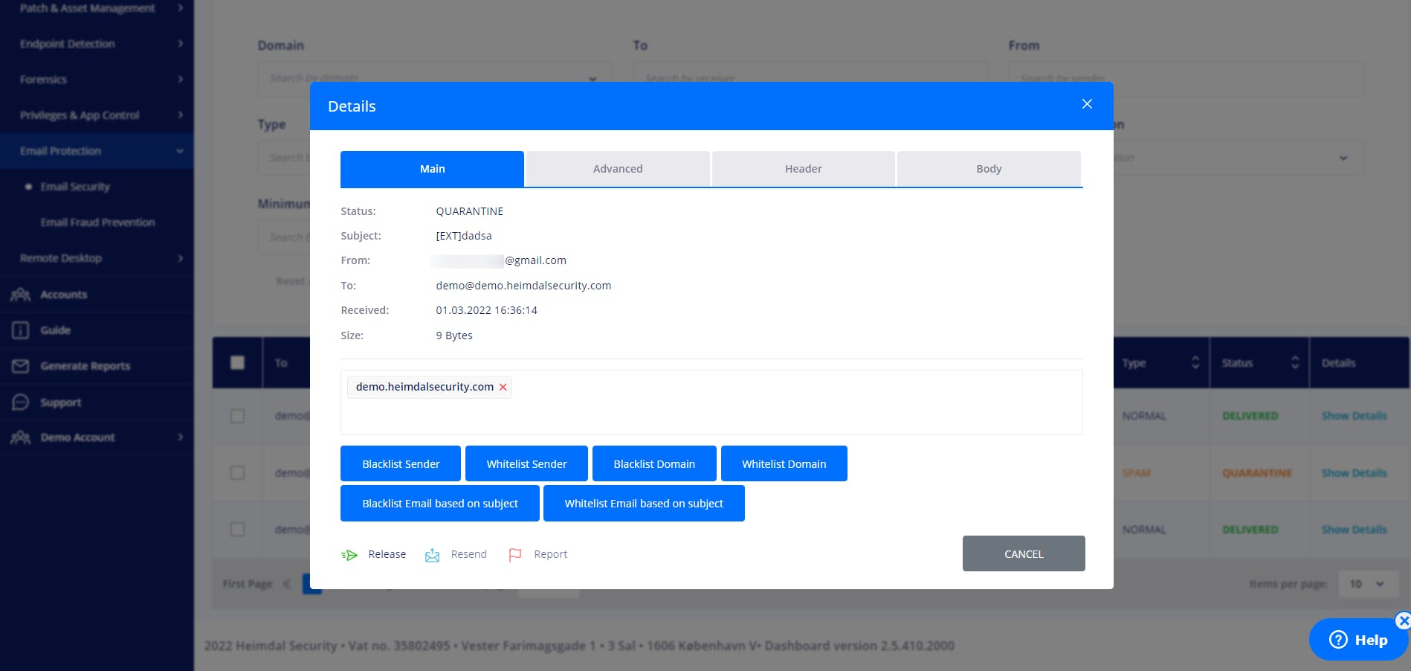Close the Details dialog with the X
Image resolution: width=1411 pixels, height=671 pixels.
pyautogui.click(x=1087, y=104)
